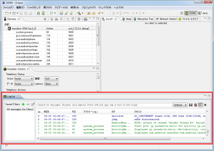This screenshot has height=151, width=214.
Task: Switch to the Allocation Tracker tab
Action: [x=143, y=19]
